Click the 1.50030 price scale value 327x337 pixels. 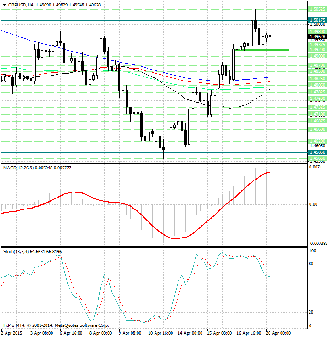[317, 24]
